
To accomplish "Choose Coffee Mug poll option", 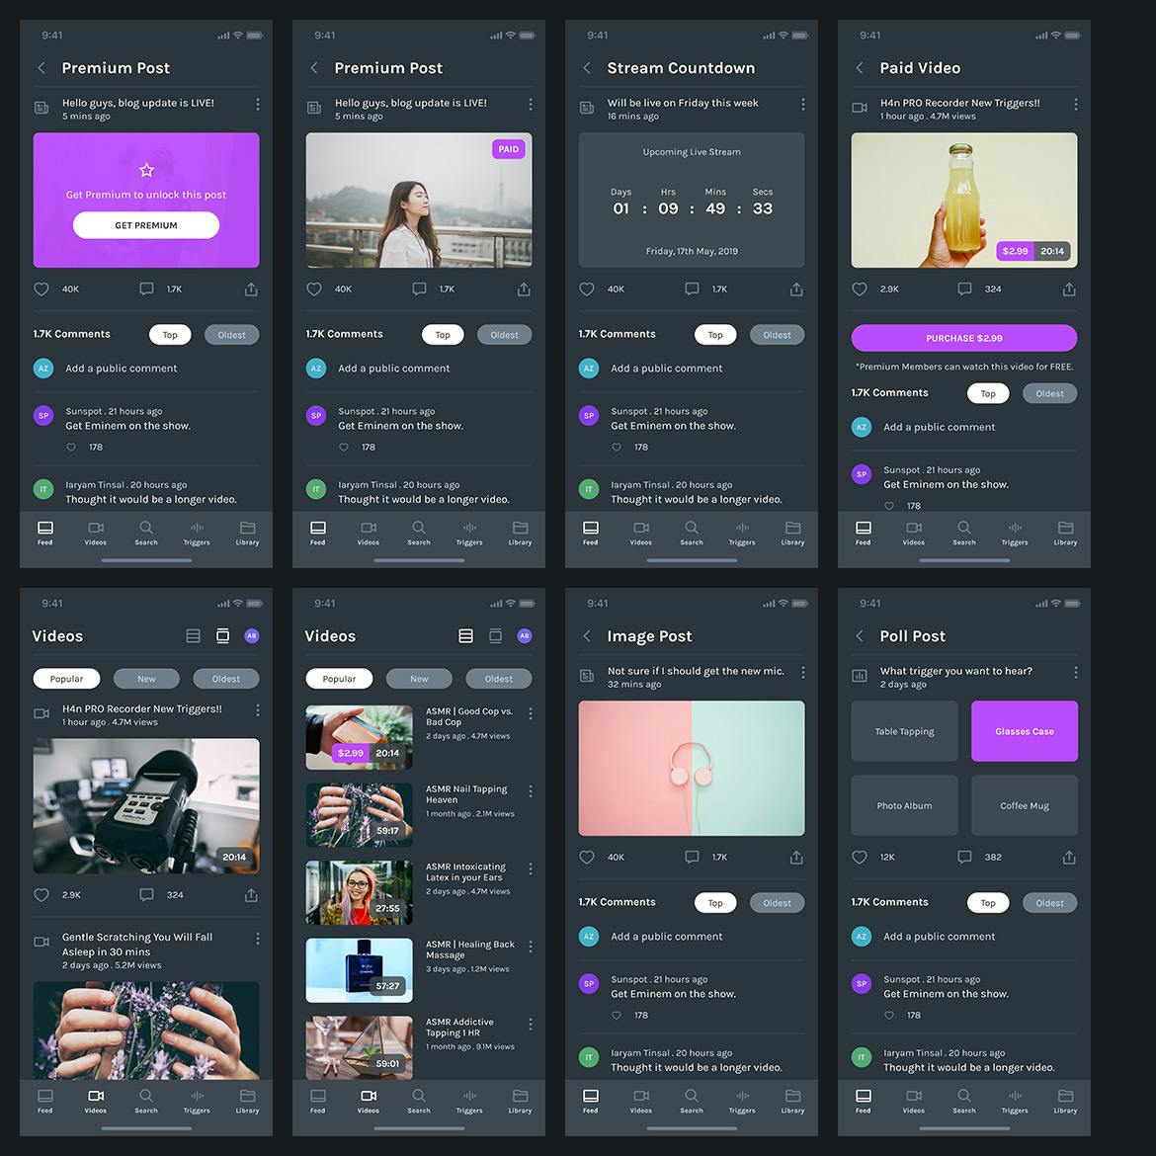I will (1025, 805).
